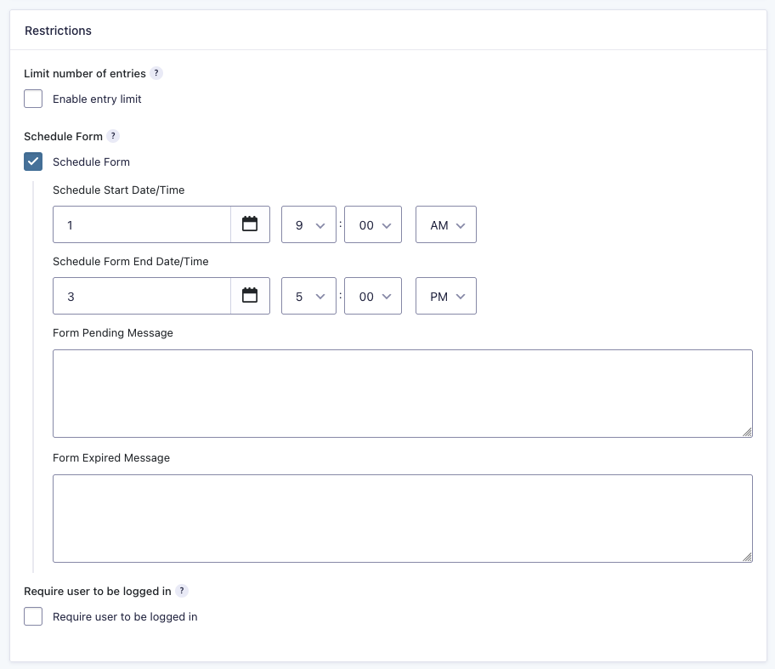
Task: Open the Schedule Start date calendar picker
Action: [x=250, y=224]
